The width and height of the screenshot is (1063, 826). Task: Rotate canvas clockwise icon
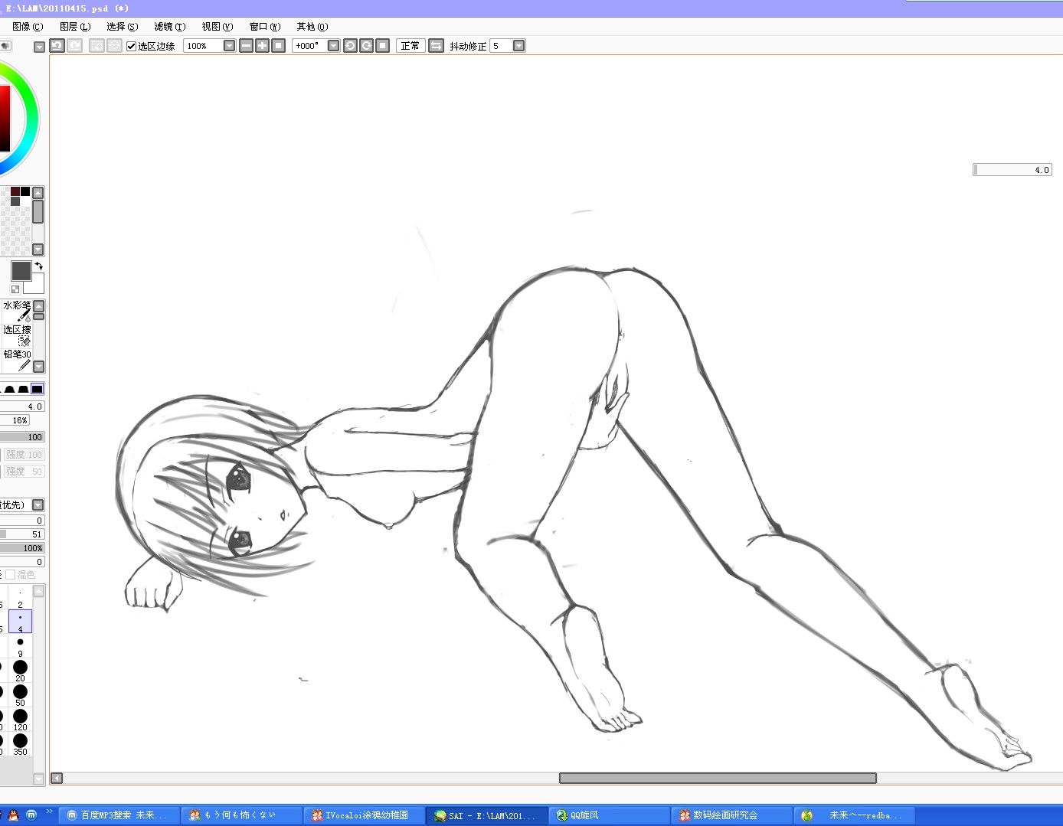click(x=367, y=46)
